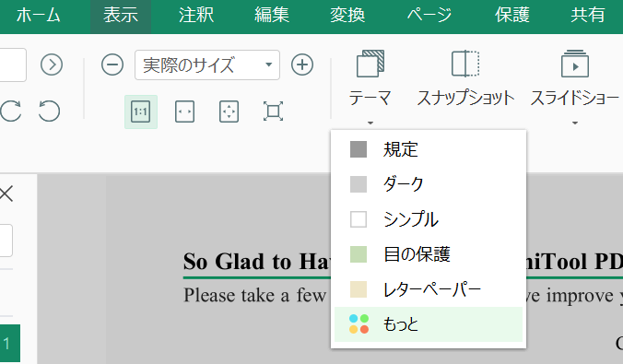Switch to the 注釈 tab
This screenshot has height=364, width=623.
tap(196, 16)
